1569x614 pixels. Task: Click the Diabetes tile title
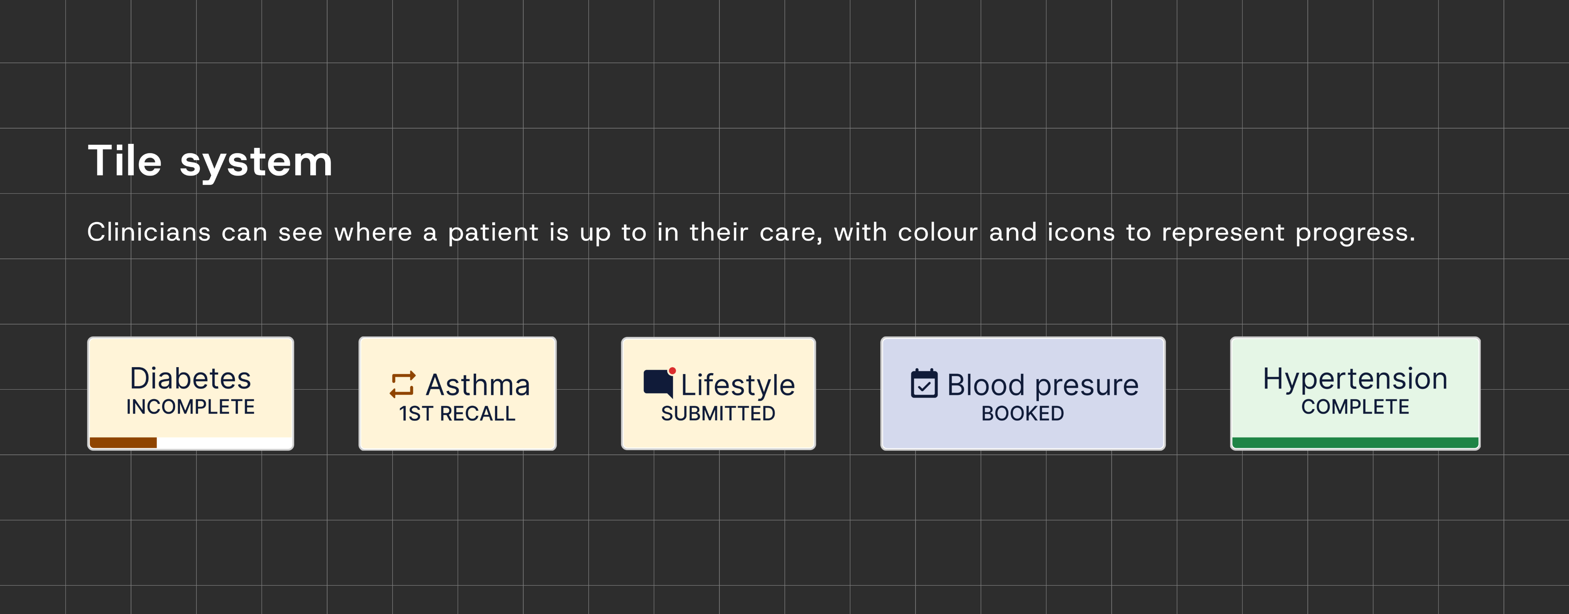190,379
